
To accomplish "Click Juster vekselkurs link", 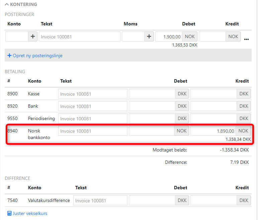I will click(x=30, y=213).
